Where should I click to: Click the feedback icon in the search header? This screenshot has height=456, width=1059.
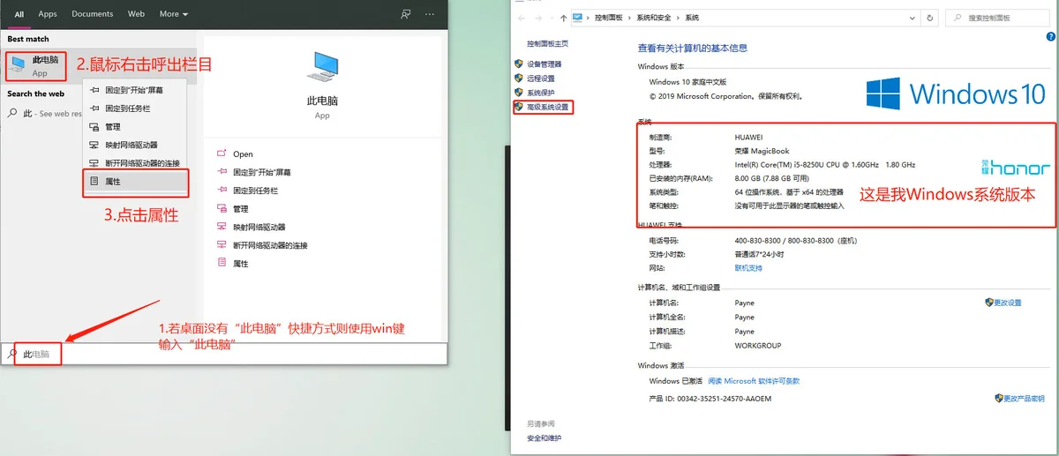(x=405, y=14)
